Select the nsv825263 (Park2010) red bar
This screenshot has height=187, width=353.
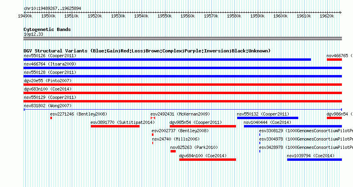pos(173,151)
